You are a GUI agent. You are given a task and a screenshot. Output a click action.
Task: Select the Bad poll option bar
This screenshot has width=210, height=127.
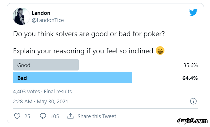pyautogui.click(x=72, y=78)
